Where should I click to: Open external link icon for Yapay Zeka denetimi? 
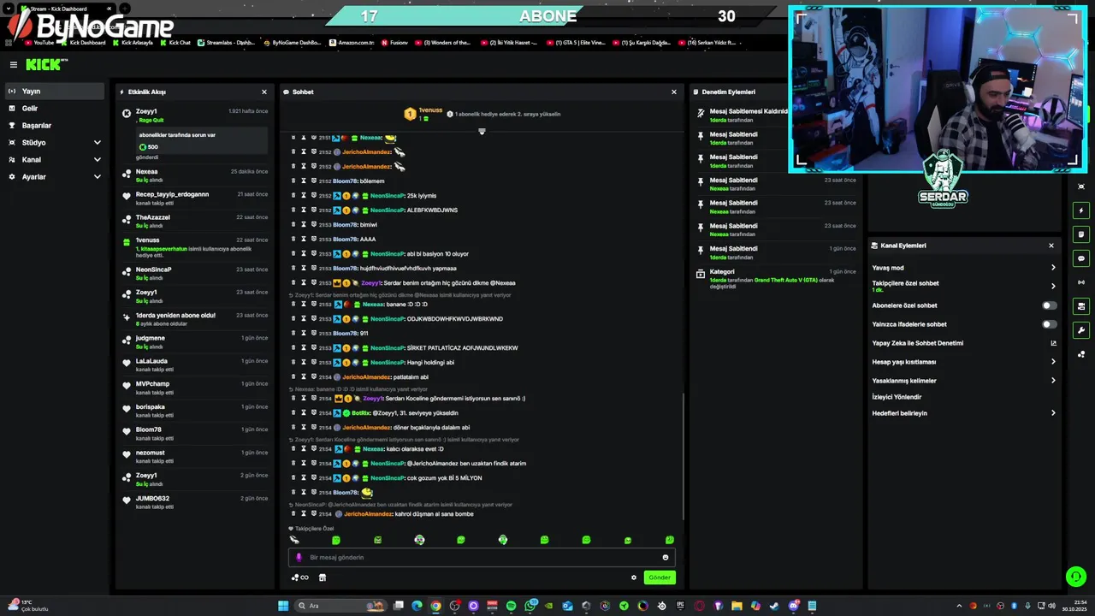pos(1053,343)
